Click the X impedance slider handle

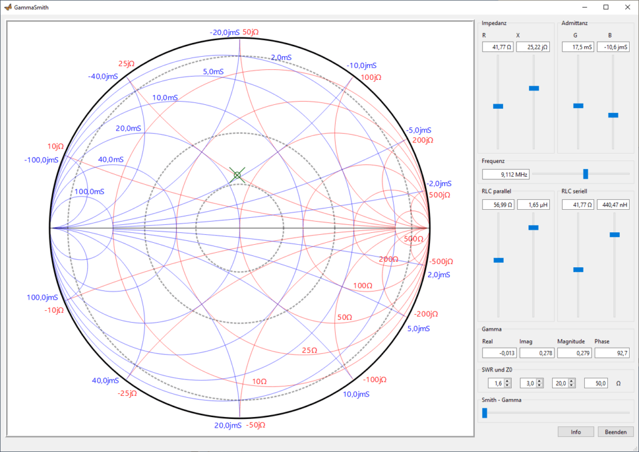[534, 89]
